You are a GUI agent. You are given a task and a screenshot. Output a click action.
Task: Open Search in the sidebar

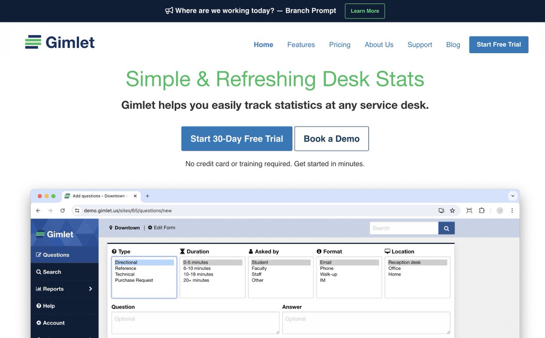pos(64,272)
